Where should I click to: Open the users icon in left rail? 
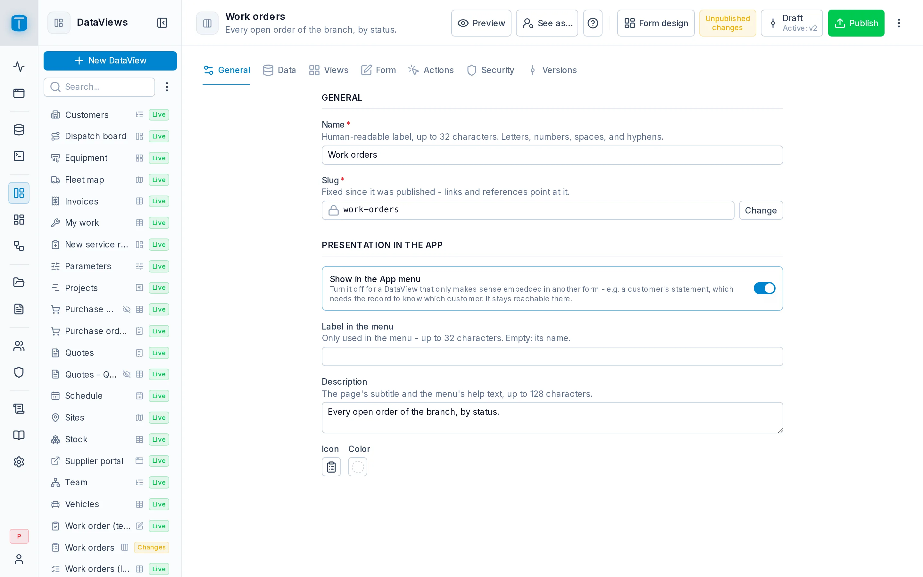pyautogui.click(x=19, y=346)
